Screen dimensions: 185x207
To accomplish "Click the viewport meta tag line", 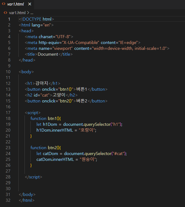I will click(x=97, y=48).
